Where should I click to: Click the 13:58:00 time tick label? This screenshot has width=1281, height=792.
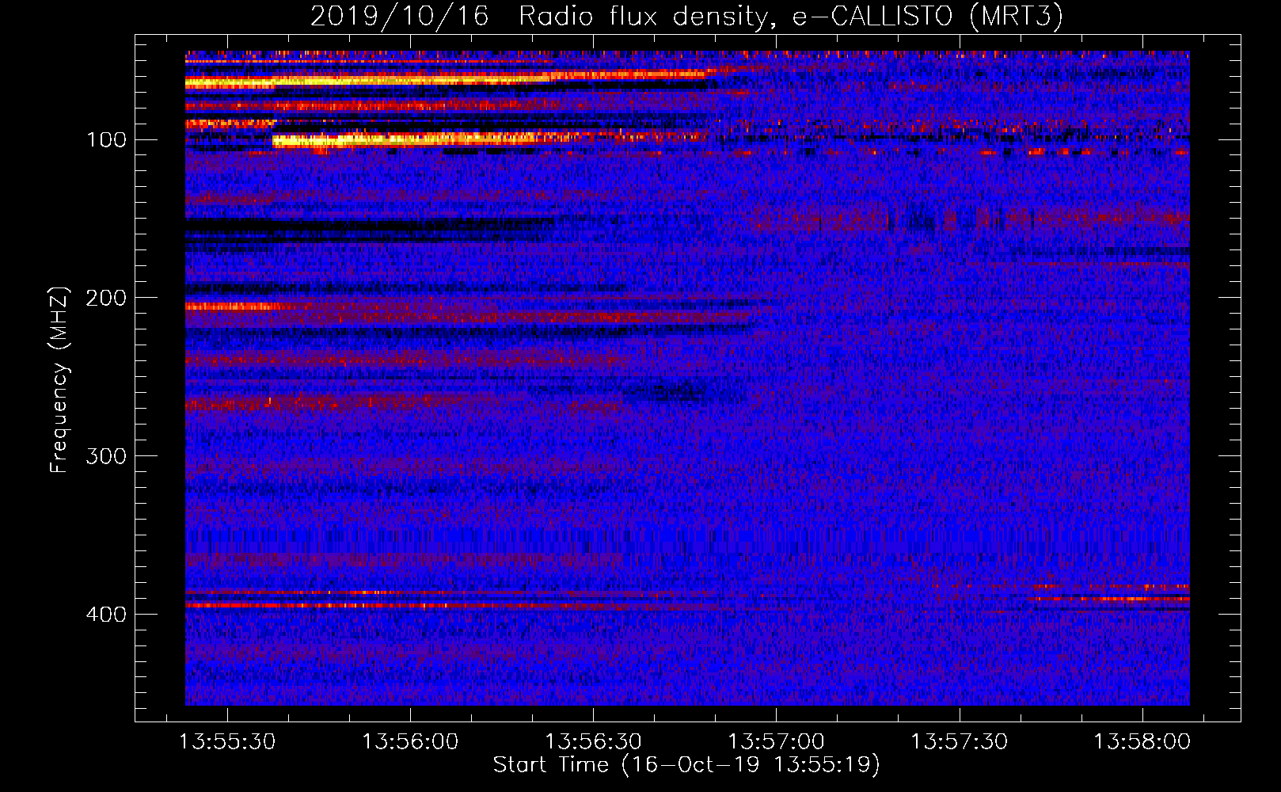pos(1142,742)
